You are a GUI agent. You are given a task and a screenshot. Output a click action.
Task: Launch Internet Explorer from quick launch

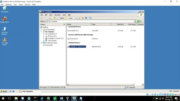(x=13, y=91)
